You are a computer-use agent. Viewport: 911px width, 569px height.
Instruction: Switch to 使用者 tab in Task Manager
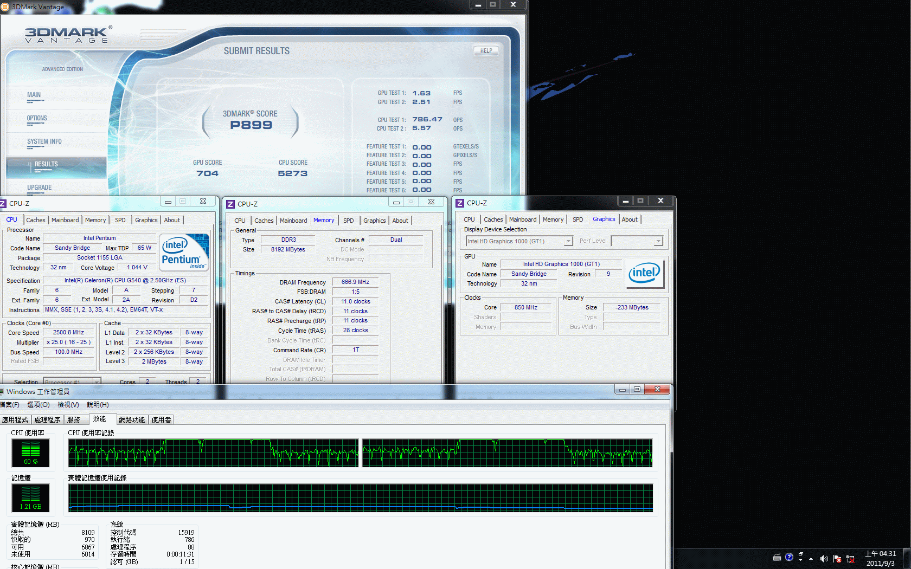(162, 420)
